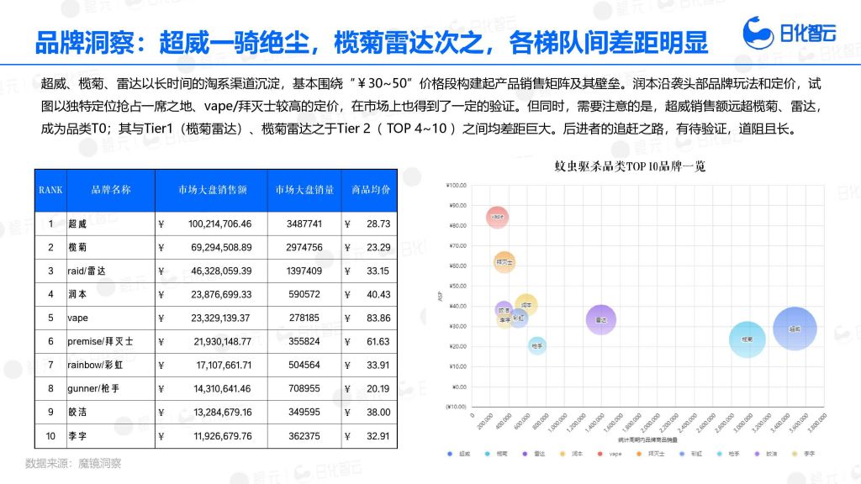Select the 润本 brand cell in the table
Viewport: 861px width, 484px height.
point(110,295)
